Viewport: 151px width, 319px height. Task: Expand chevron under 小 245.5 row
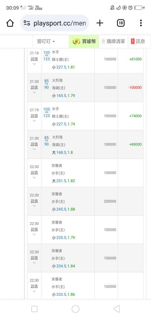(x=34, y=206)
